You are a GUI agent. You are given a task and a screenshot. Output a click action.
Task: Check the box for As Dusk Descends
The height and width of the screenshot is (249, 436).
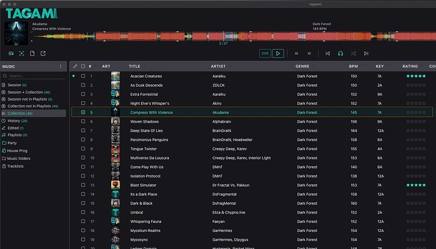pyautogui.click(x=83, y=85)
